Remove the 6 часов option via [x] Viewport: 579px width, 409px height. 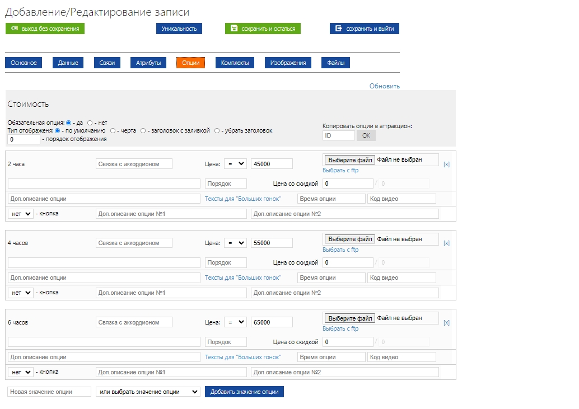tap(446, 323)
